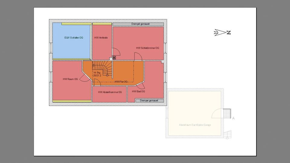Select the garage landing grid platform
This screenshot has width=290, height=163.
point(227,113)
